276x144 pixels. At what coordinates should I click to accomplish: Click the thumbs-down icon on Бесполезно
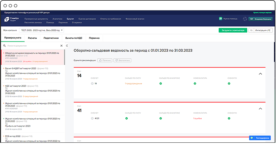pyautogui.click(x=116, y=60)
